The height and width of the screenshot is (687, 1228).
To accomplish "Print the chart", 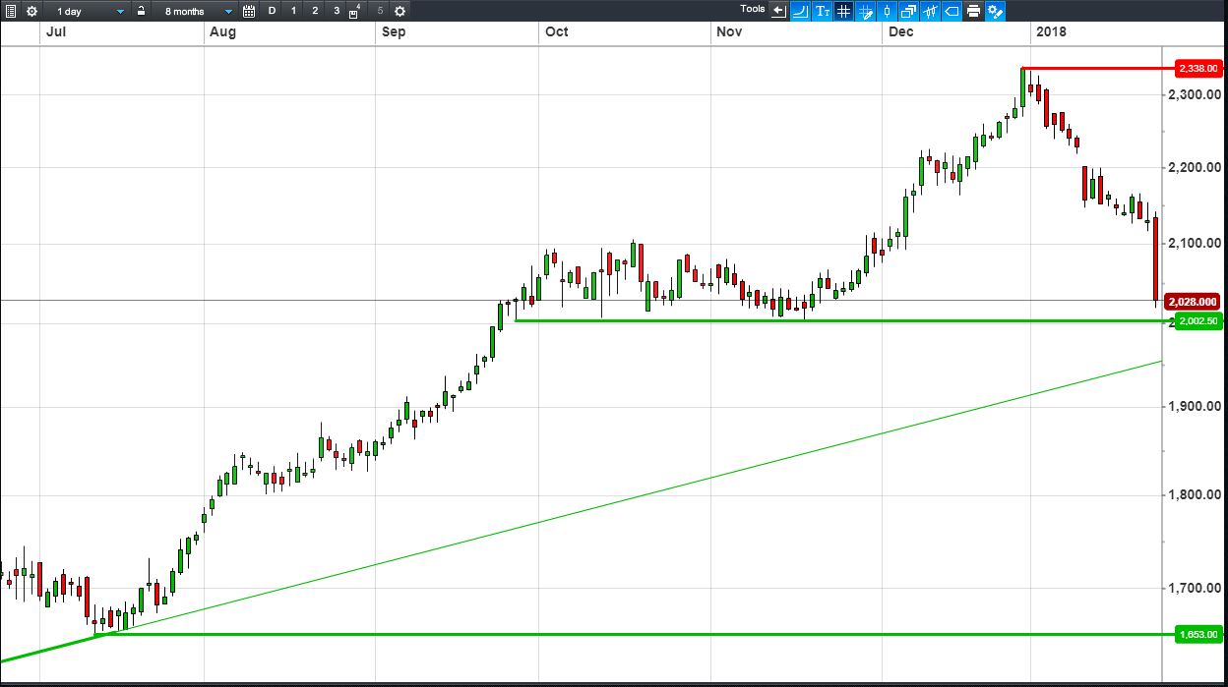I will [973, 11].
